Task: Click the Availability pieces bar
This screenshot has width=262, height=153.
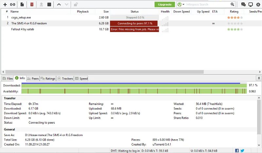Action: pos(134,91)
